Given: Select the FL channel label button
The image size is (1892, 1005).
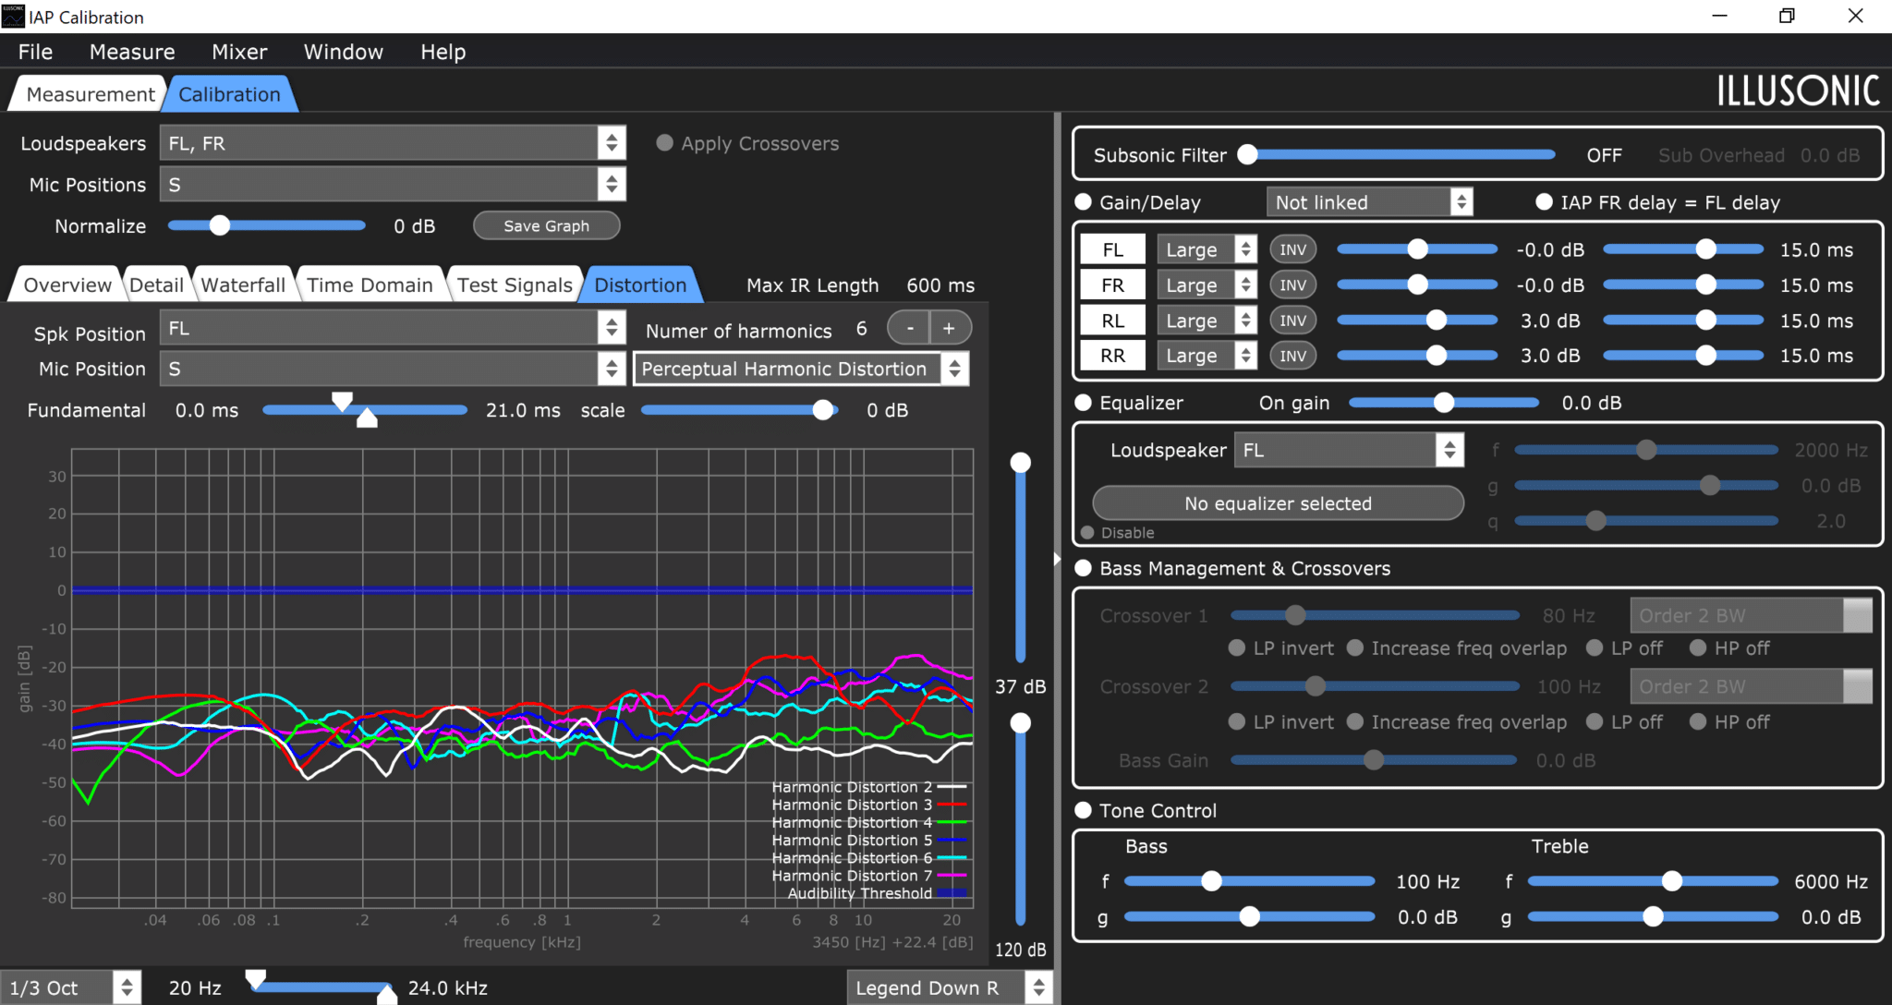Looking at the screenshot, I should [x=1113, y=249].
